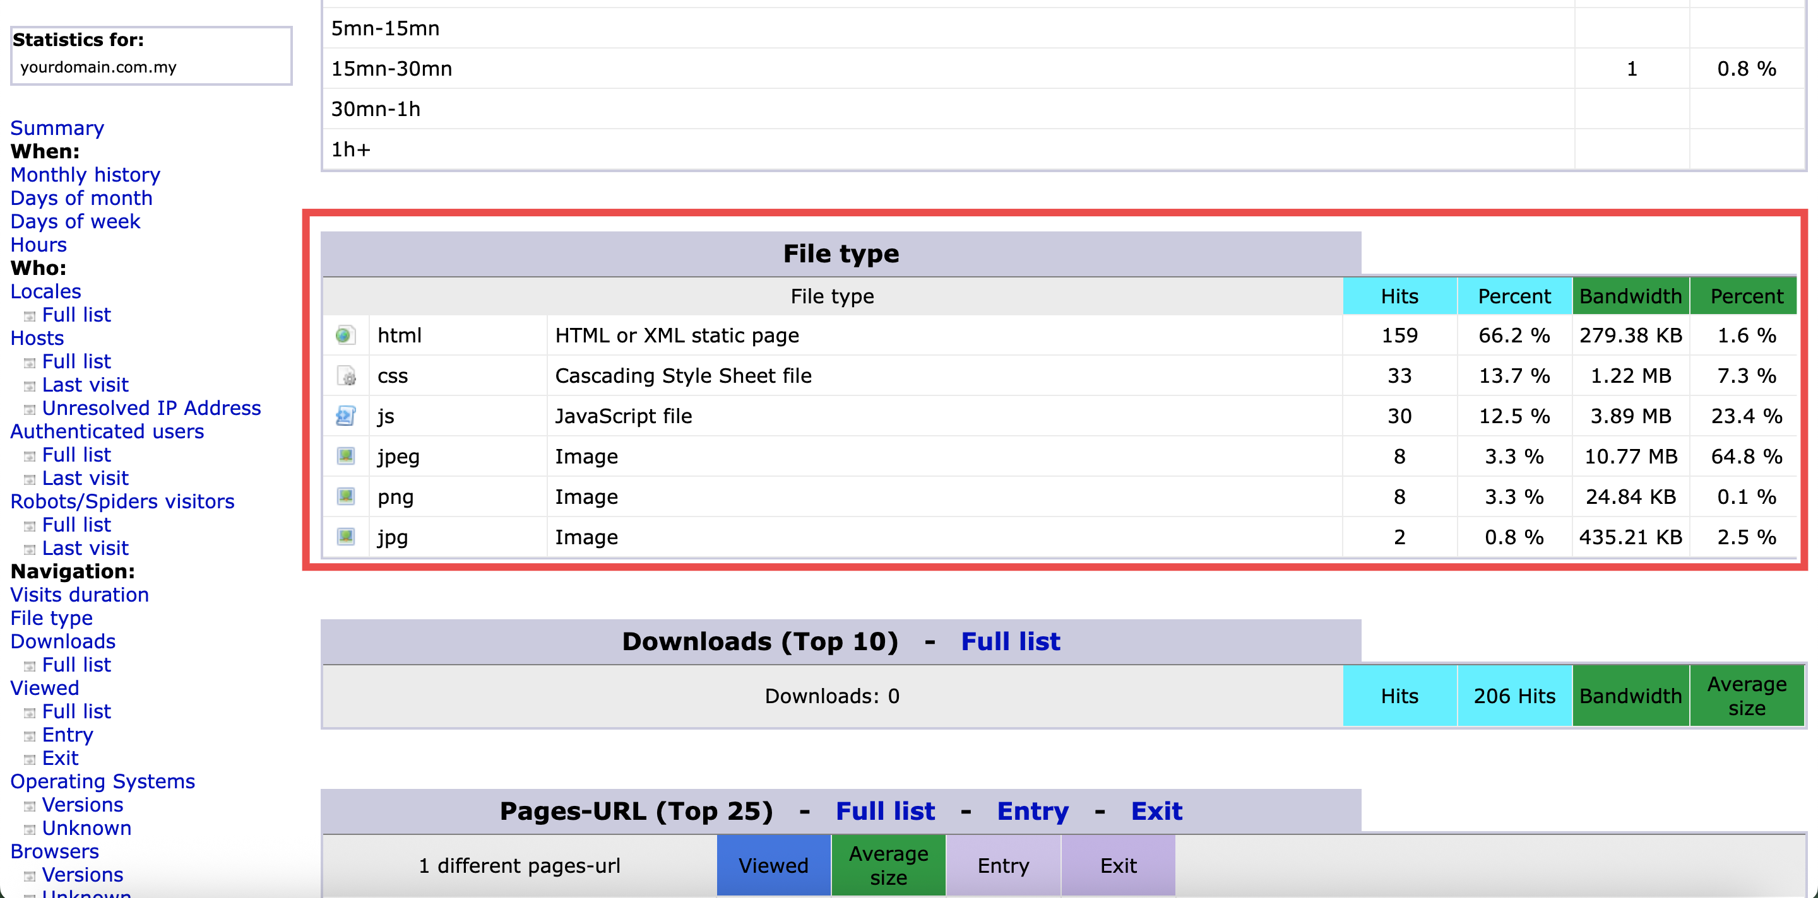Screen dimensions: 1818x898
Task: Click the jpg image file icon
Action: coord(345,537)
